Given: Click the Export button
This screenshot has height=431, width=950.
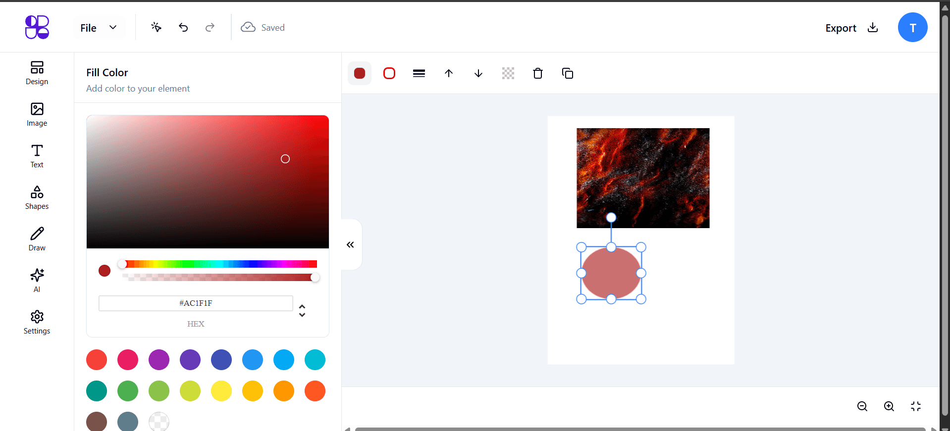Looking at the screenshot, I should pos(852,28).
